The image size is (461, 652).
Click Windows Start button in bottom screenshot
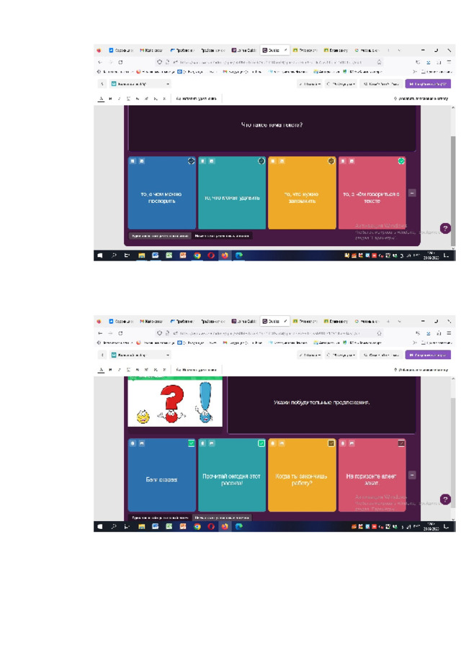[100, 527]
